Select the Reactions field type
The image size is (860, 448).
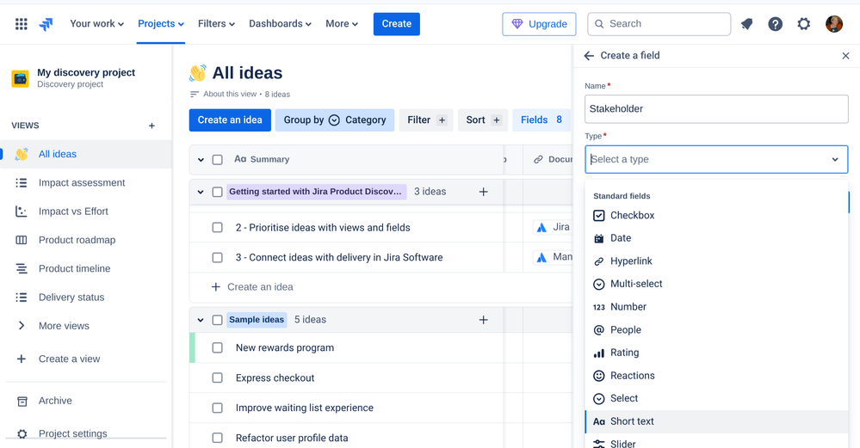[716, 376]
